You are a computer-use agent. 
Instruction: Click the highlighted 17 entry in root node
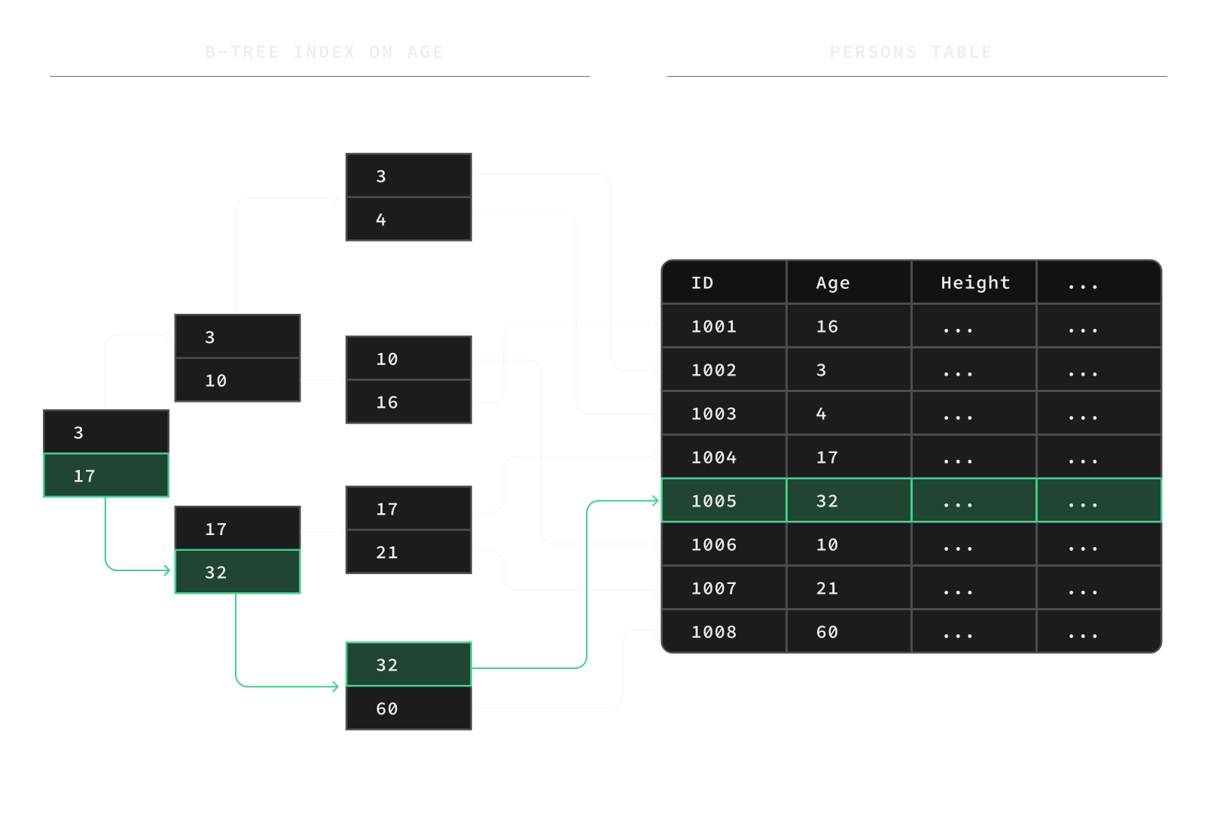point(106,476)
